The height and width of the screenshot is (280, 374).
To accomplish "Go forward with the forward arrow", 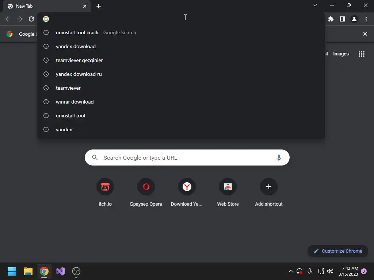I will click(20, 19).
